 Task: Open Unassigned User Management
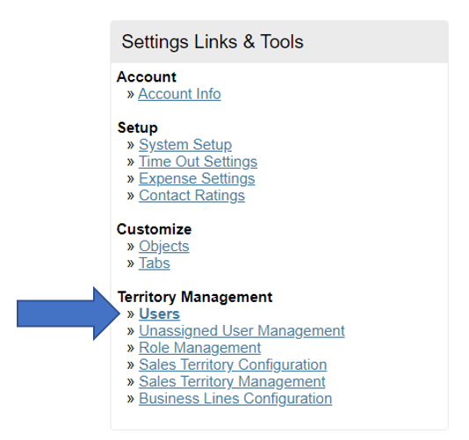242,331
